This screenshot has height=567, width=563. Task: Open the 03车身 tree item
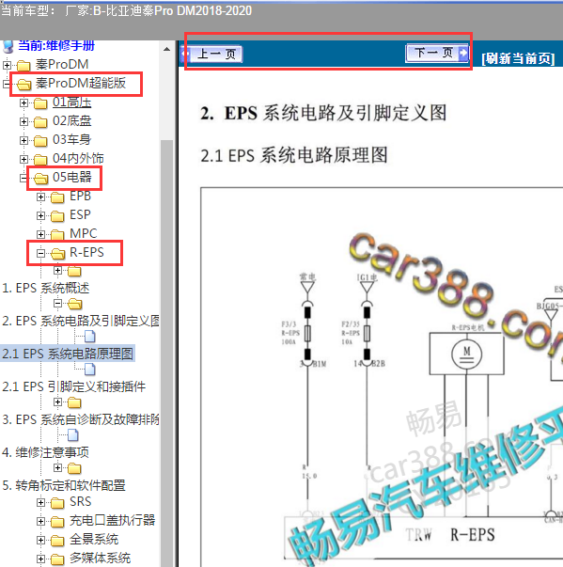(71, 139)
